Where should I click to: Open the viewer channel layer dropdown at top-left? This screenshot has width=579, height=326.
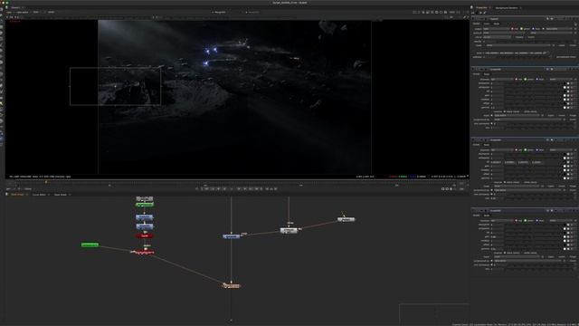click(x=9, y=12)
